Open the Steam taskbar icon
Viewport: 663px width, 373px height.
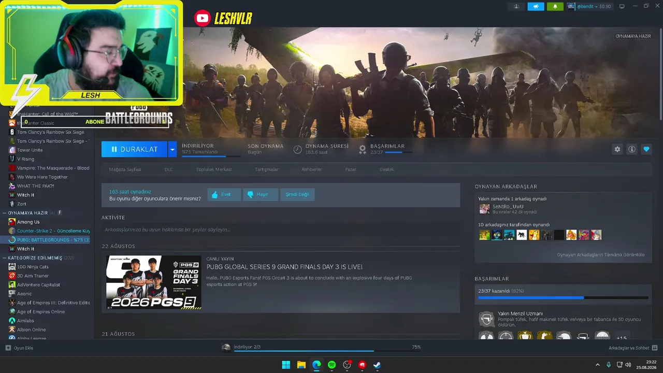tap(378, 365)
